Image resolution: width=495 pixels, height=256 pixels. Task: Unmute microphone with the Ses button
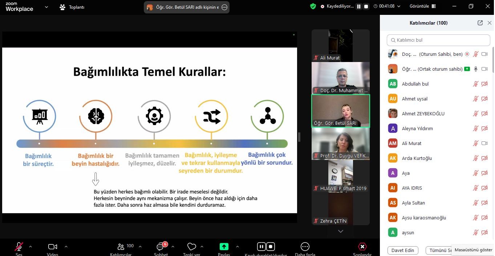pos(19,247)
